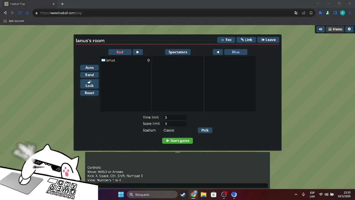Image resolution: width=355 pixels, height=200 pixels.
Task: Join the Blue team
Action: pos(236,52)
